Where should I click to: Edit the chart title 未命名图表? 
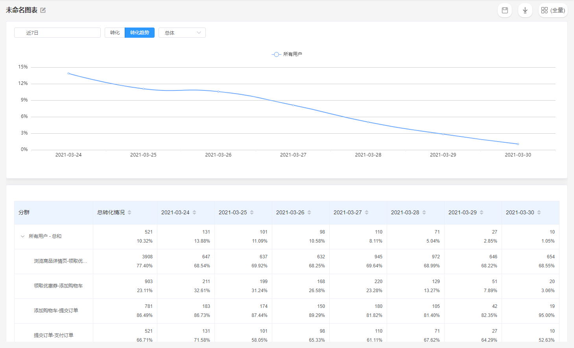point(43,10)
